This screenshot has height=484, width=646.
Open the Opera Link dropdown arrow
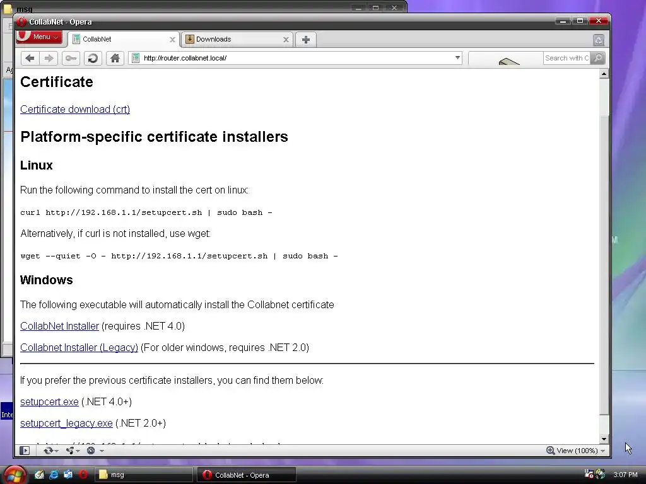click(x=56, y=451)
